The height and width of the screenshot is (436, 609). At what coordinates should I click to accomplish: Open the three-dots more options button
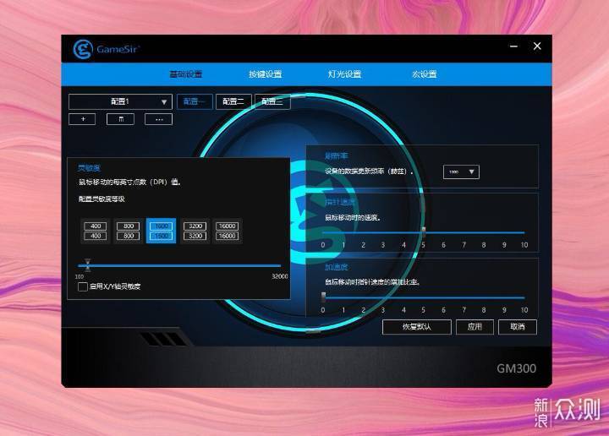[x=158, y=119]
